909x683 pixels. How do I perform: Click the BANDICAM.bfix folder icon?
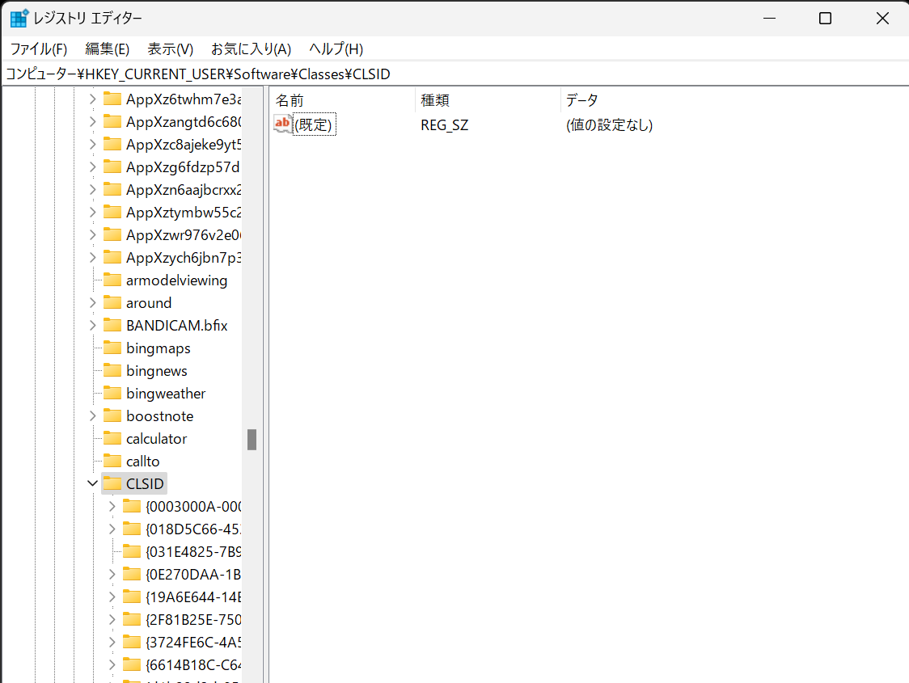[112, 325]
